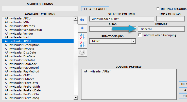Select APInvHeader.PayControl column
Screen dimensions: 187x102
pyautogui.click(x=38, y=68)
